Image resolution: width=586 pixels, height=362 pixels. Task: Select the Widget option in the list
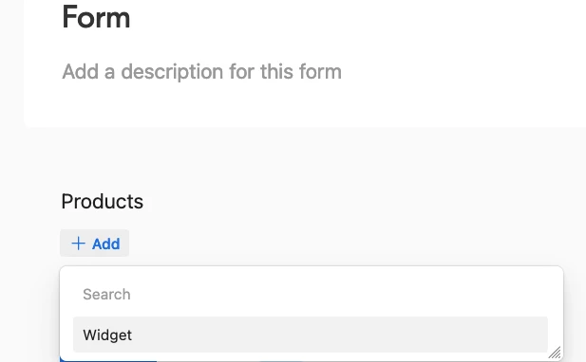(311, 335)
